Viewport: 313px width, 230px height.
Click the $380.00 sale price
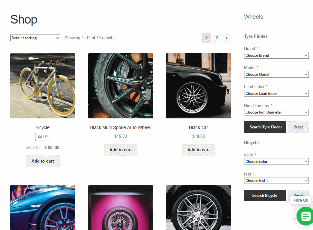(x=52, y=148)
